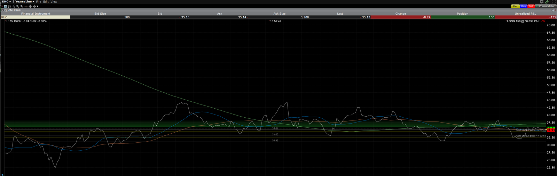Toggle the Consolidated data button
The width and height of the screenshot is (557, 176).
click(546, 6)
